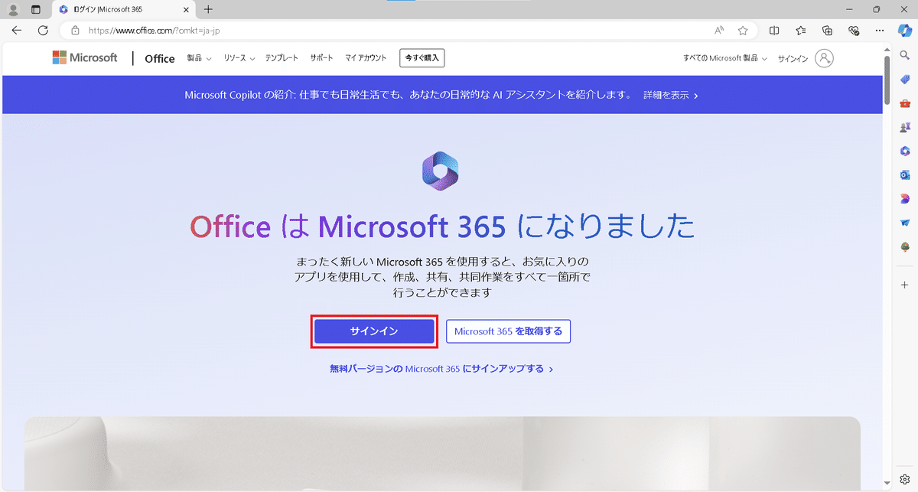Viewport: 918px width, 492px height.
Task: Click the site info padlock icon
Action: point(75,31)
